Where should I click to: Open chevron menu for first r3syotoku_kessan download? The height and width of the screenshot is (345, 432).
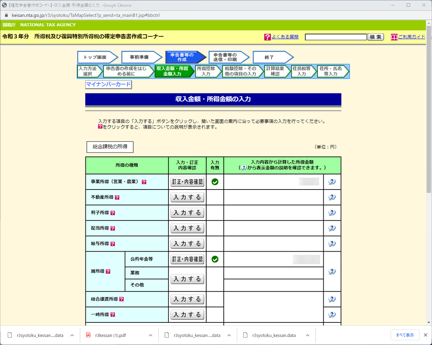click(72, 335)
